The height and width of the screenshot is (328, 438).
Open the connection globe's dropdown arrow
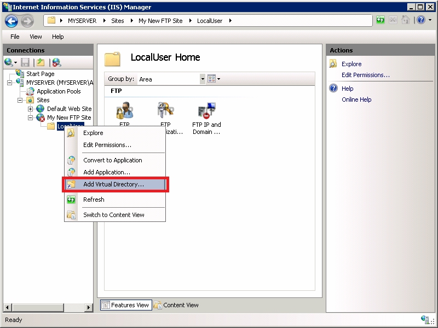[x=16, y=62]
